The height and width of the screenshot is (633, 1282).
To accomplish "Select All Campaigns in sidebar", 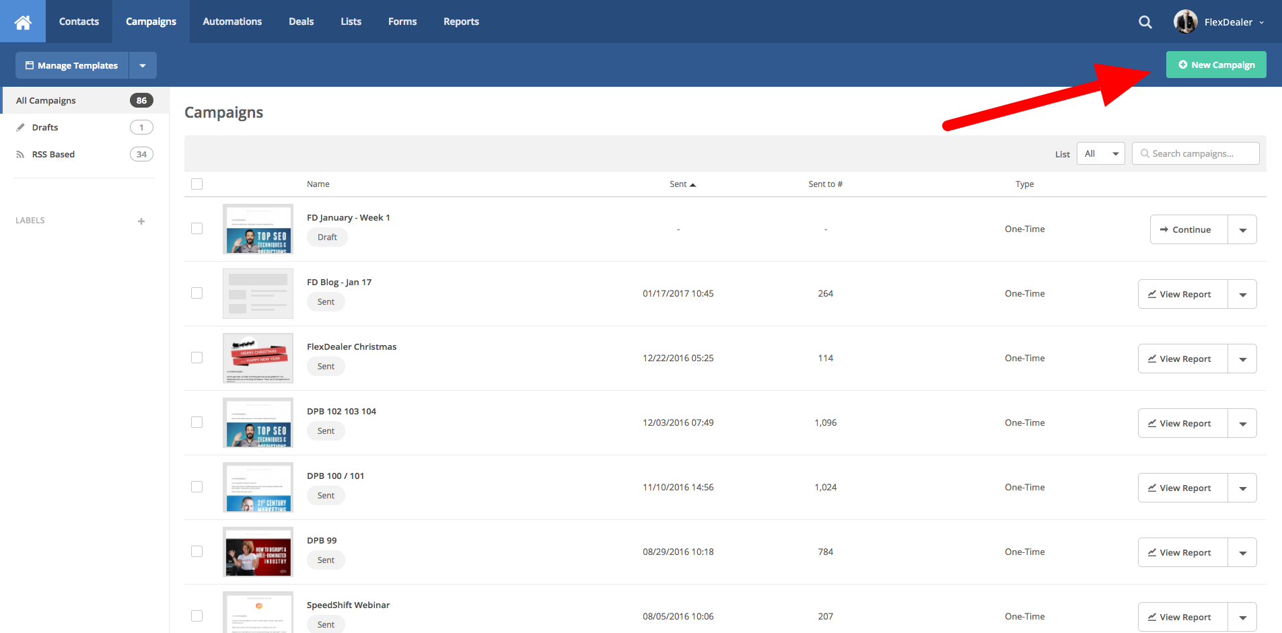I will tap(46, 100).
